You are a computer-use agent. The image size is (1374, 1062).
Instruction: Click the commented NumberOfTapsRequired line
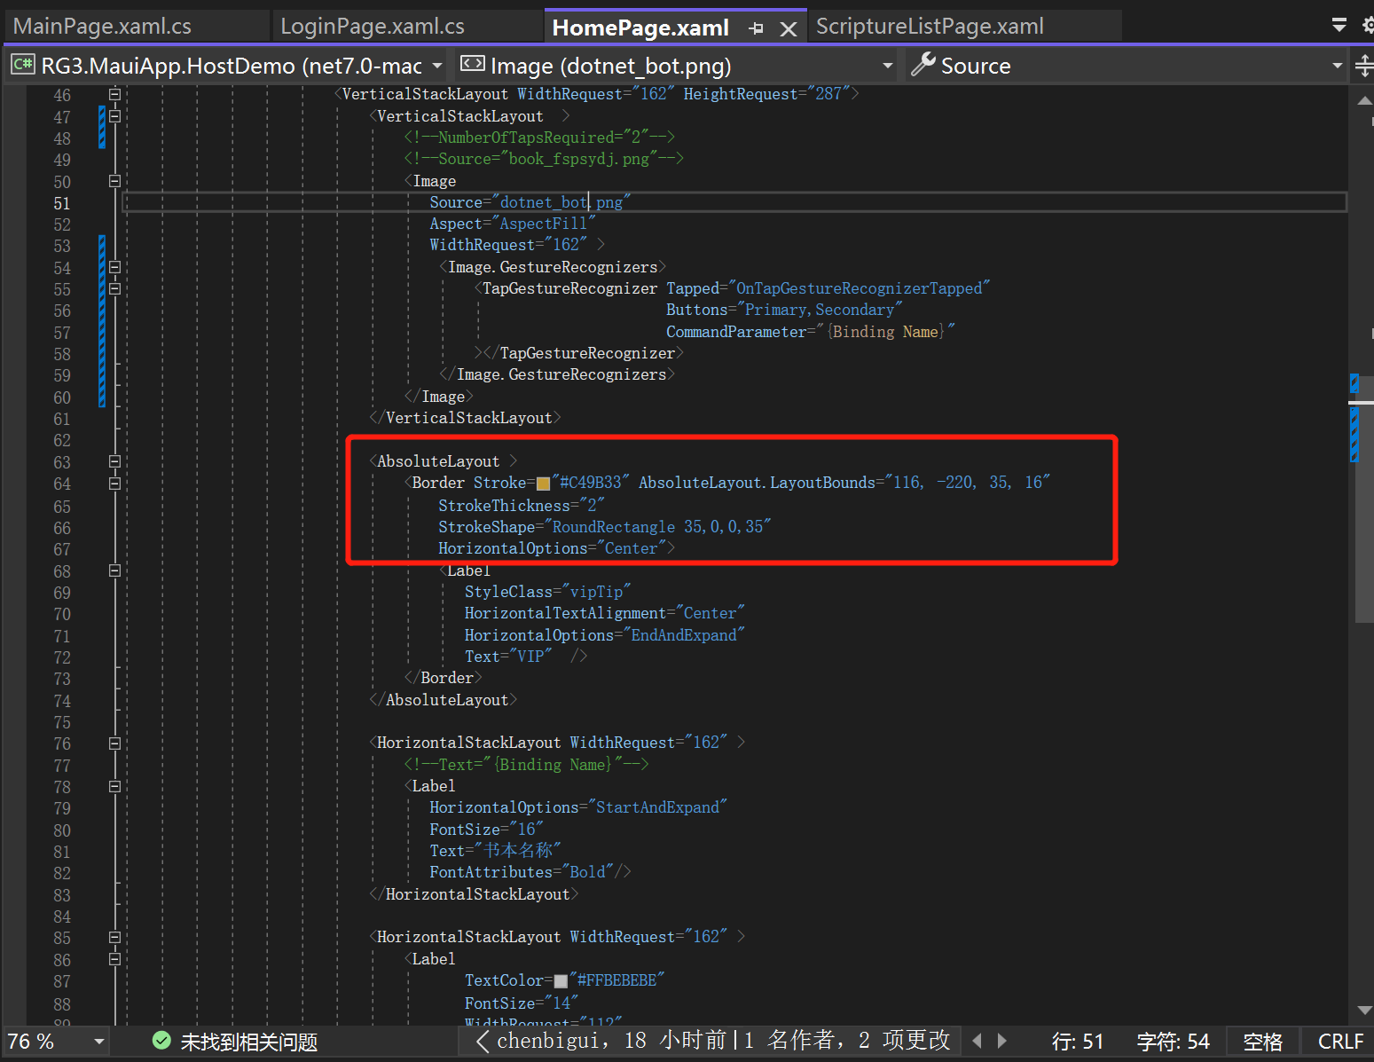coord(539,138)
